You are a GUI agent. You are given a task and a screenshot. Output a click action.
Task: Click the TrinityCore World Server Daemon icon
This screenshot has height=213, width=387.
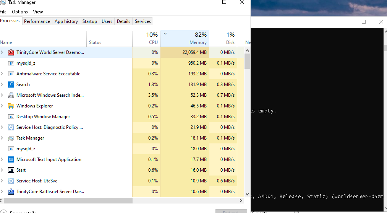point(11,52)
